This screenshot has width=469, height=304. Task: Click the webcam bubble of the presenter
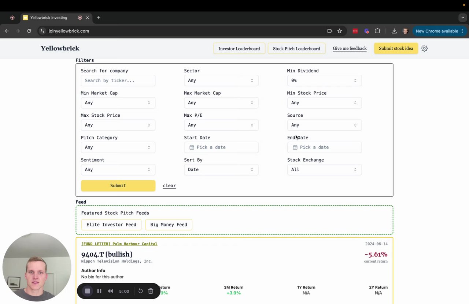pos(37,267)
